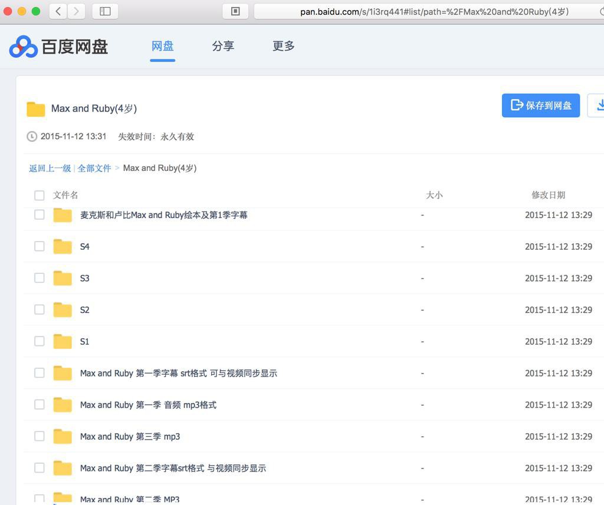
Task: Click the S1 folder icon
Action: [63, 341]
